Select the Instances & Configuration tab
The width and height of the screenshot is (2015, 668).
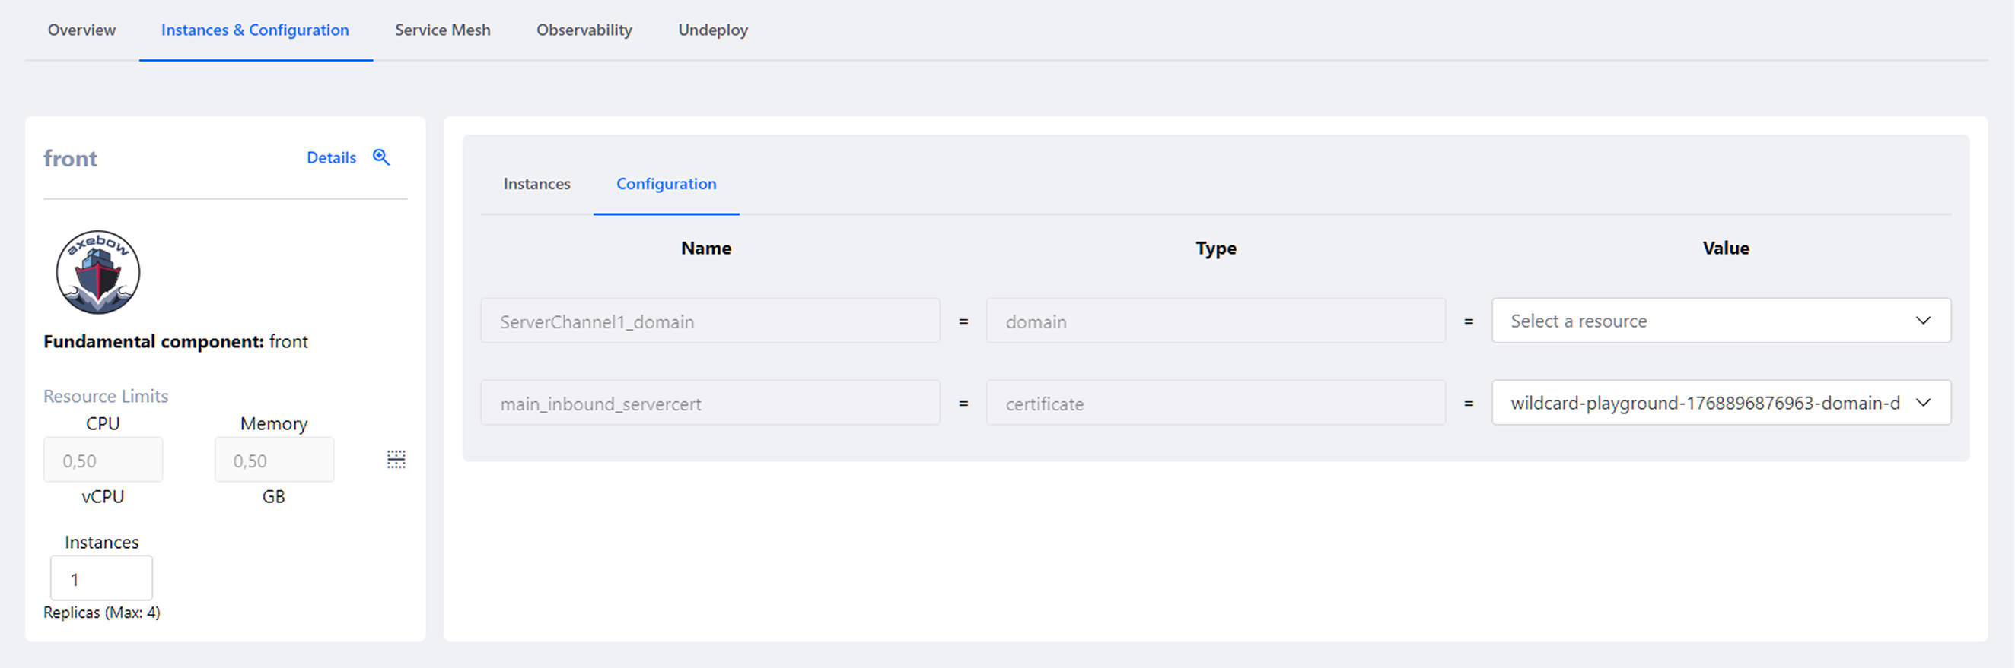coord(255,30)
